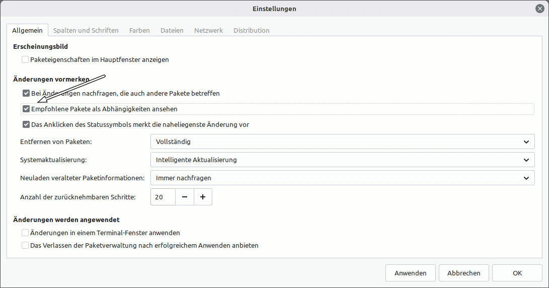Click the minus button to decrease undo steps
Screen dimensions: 549x288
(x=185, y=197)
